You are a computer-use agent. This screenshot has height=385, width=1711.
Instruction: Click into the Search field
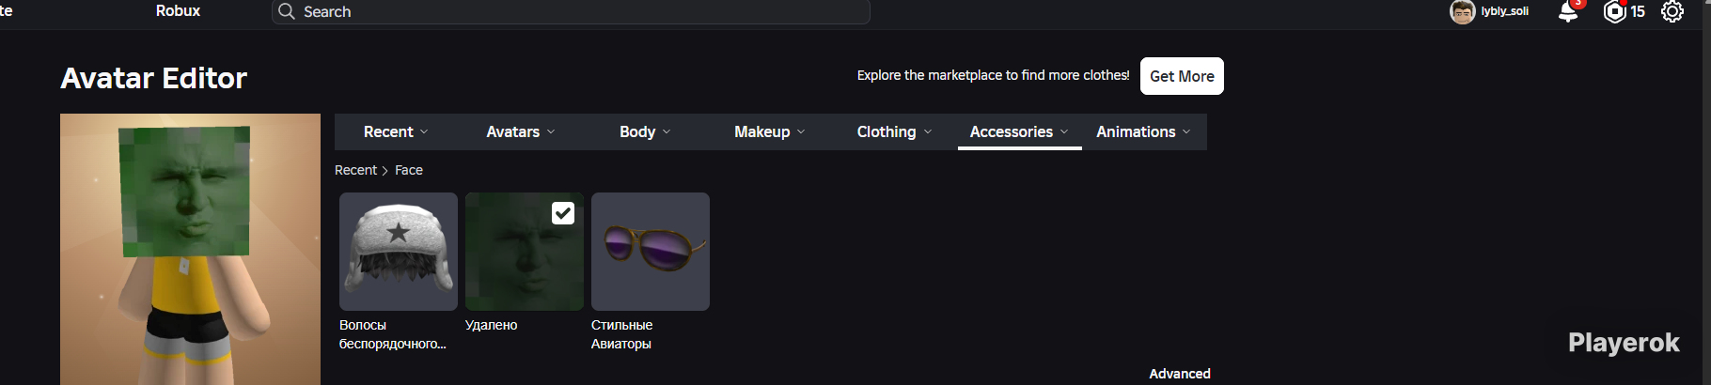(571, 11)
